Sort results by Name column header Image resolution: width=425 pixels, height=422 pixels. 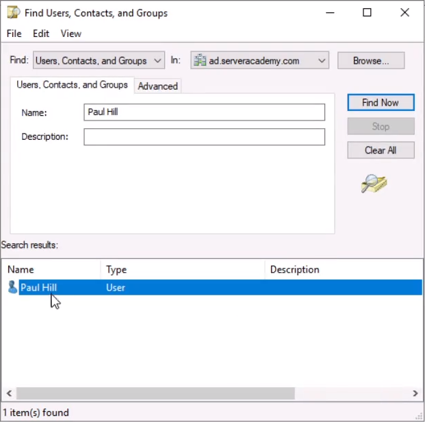coord(52,269)
